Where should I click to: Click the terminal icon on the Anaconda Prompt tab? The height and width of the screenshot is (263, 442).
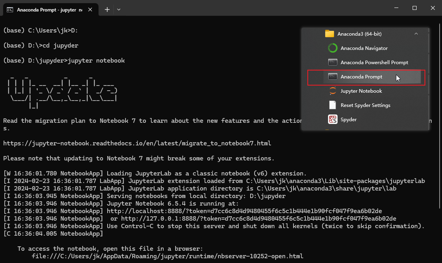[x=10, y=10]
